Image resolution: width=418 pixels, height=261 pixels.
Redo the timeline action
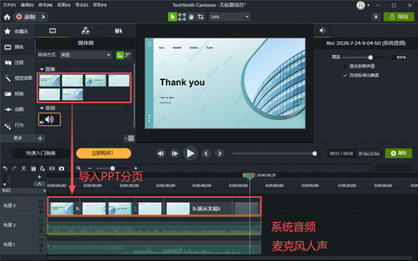pos(14,168)
